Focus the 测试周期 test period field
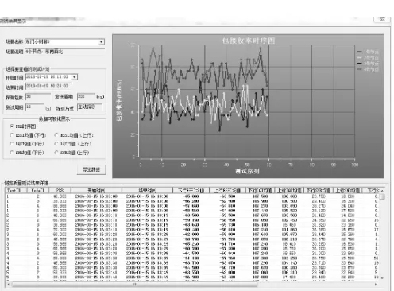 coord(35,107)
